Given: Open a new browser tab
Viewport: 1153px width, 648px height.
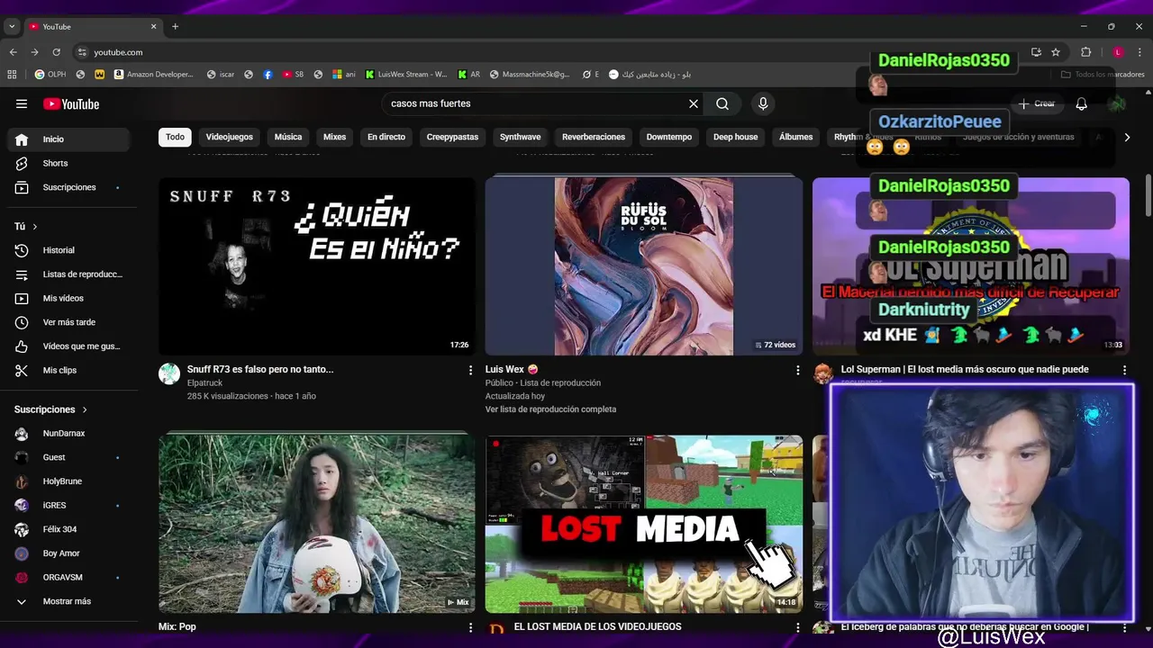Looking at the screenshot, I should click(175, 26).
